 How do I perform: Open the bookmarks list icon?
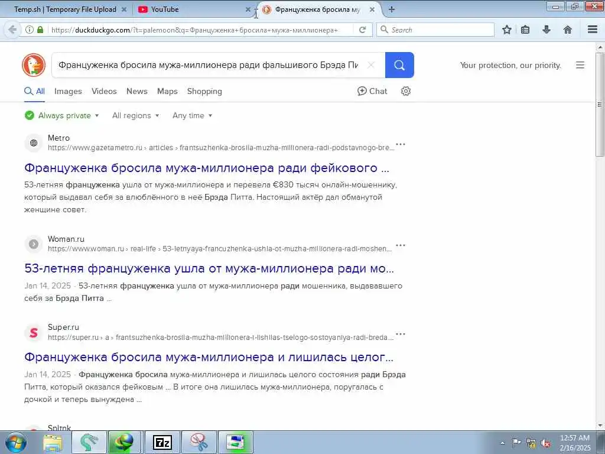coord(525,30)
